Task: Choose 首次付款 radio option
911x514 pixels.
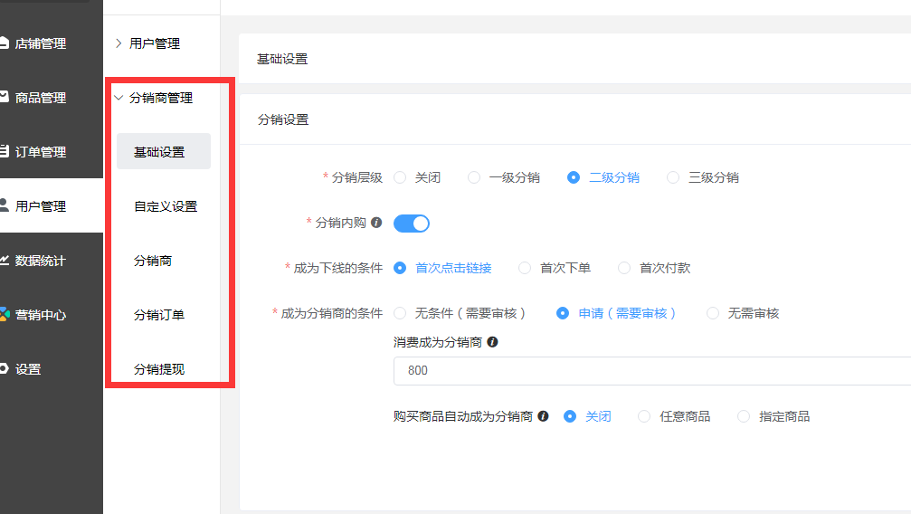Action: 624,268
